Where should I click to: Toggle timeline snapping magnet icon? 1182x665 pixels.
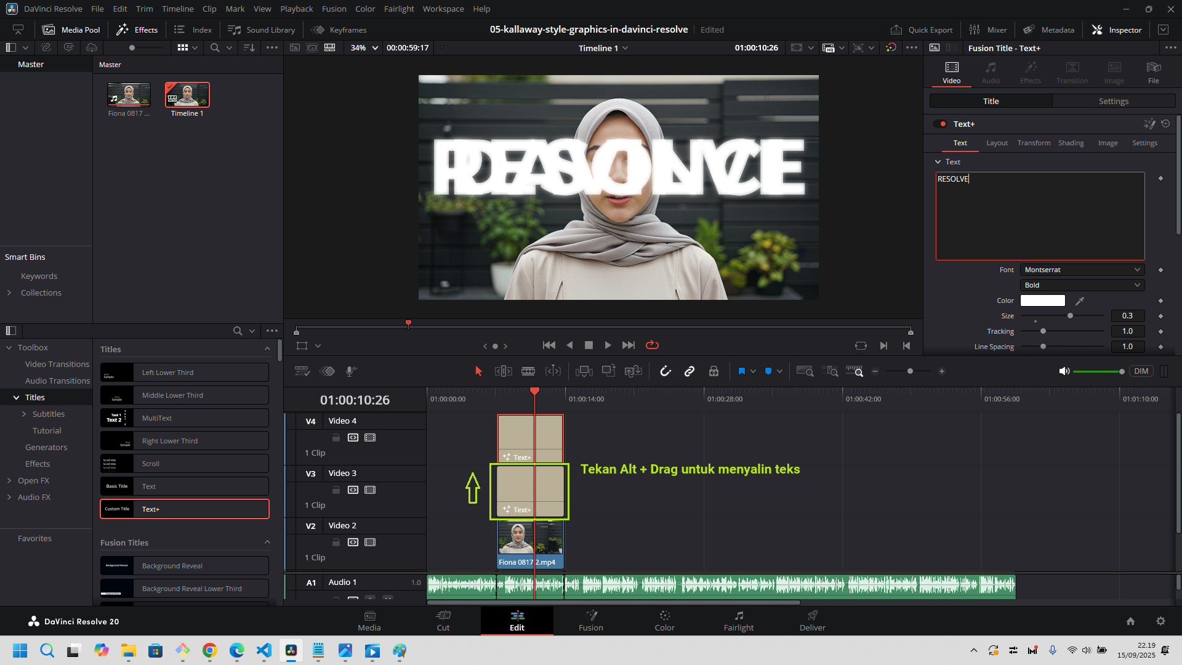(x=665, y=371)
